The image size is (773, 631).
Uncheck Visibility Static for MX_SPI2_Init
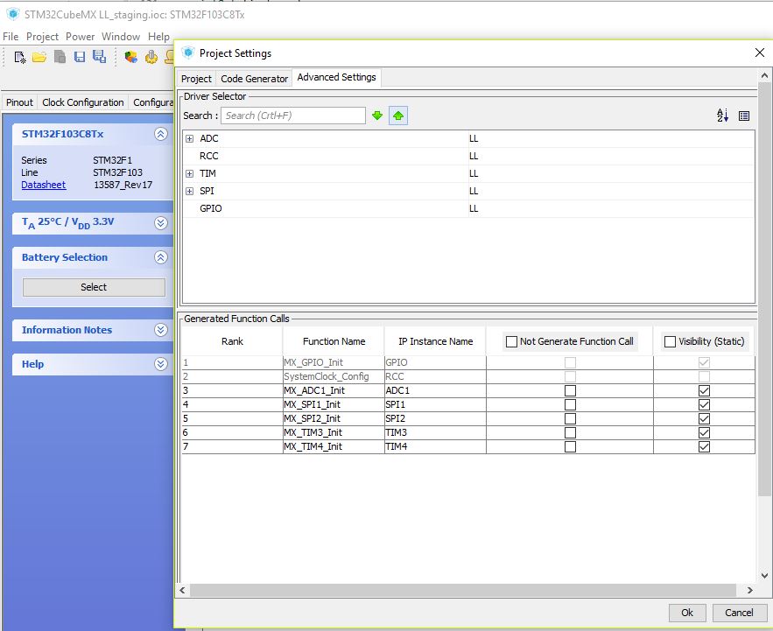(704, 418)
